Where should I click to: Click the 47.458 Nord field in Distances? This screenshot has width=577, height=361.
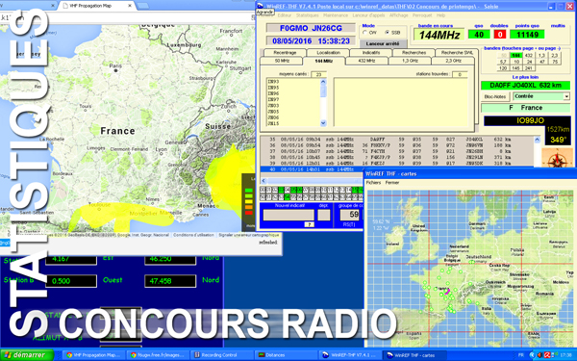coord(170,281)
